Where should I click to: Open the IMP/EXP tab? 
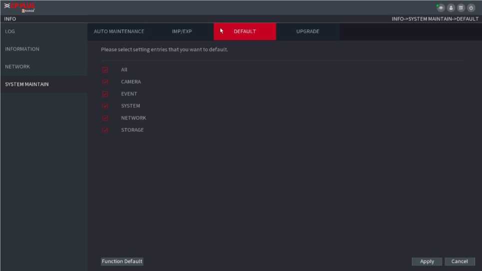click(x=182, y=31)
